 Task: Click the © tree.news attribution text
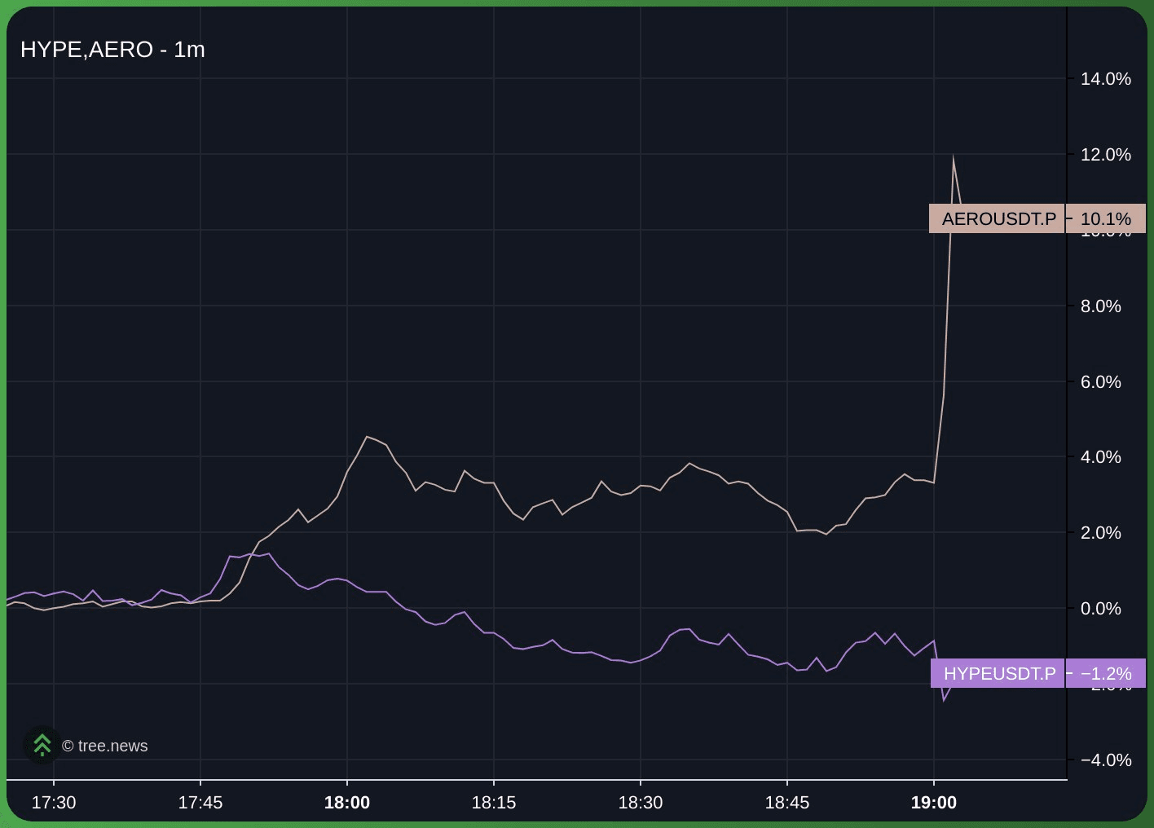[105, 746]
